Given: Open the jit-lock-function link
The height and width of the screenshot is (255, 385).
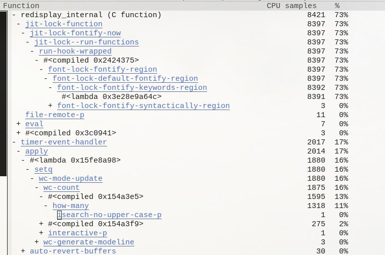Looking at the screenshot, I should (x=64, y=24).
